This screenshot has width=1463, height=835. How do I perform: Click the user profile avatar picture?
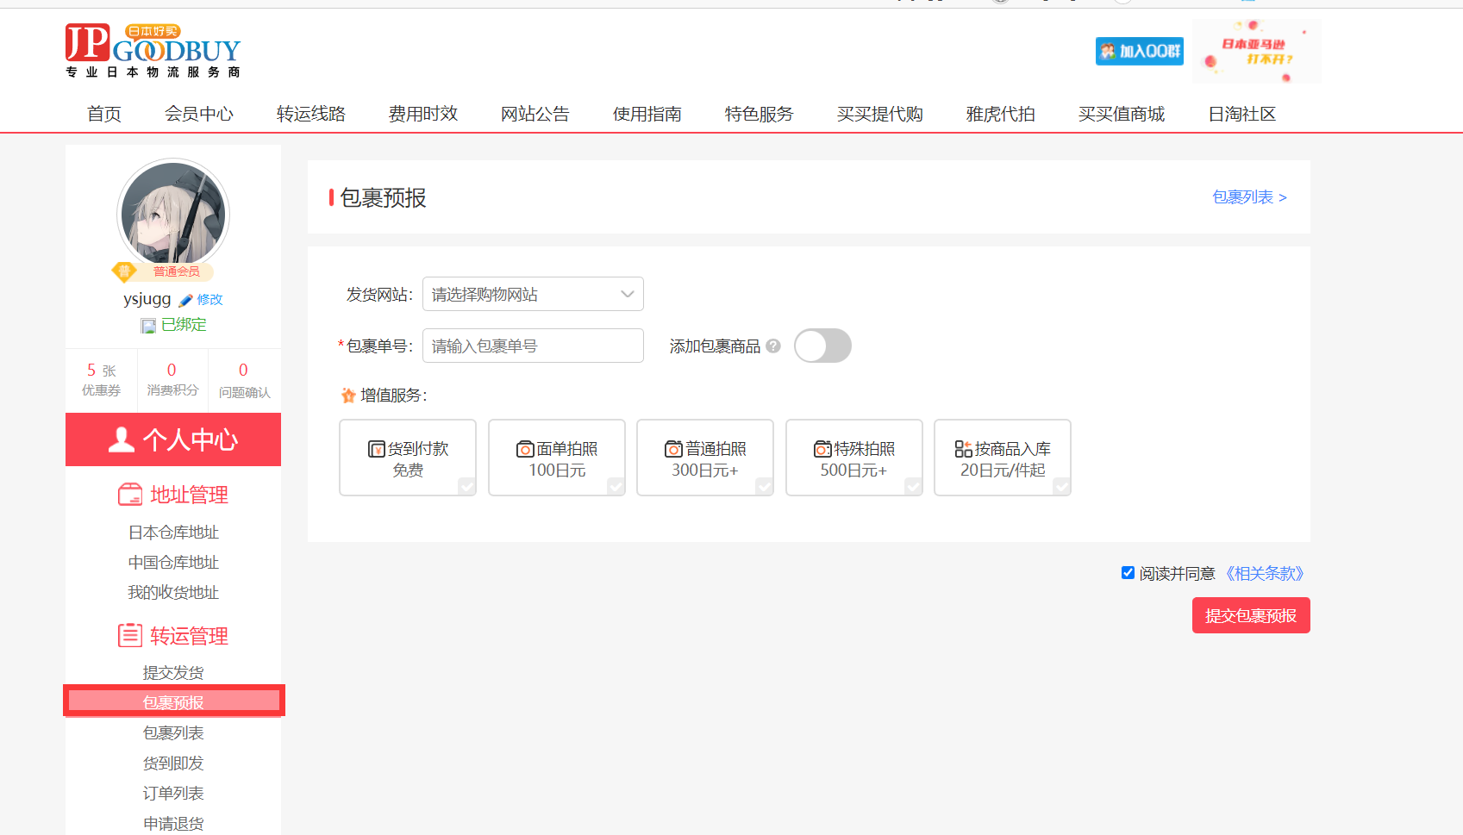click(173, 213)
